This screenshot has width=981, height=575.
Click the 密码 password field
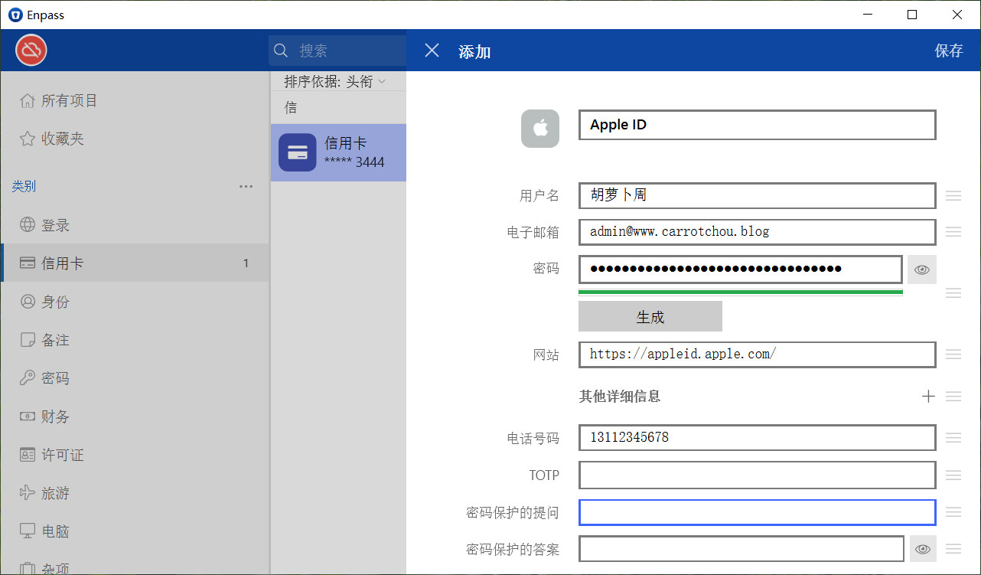point(741,269)
